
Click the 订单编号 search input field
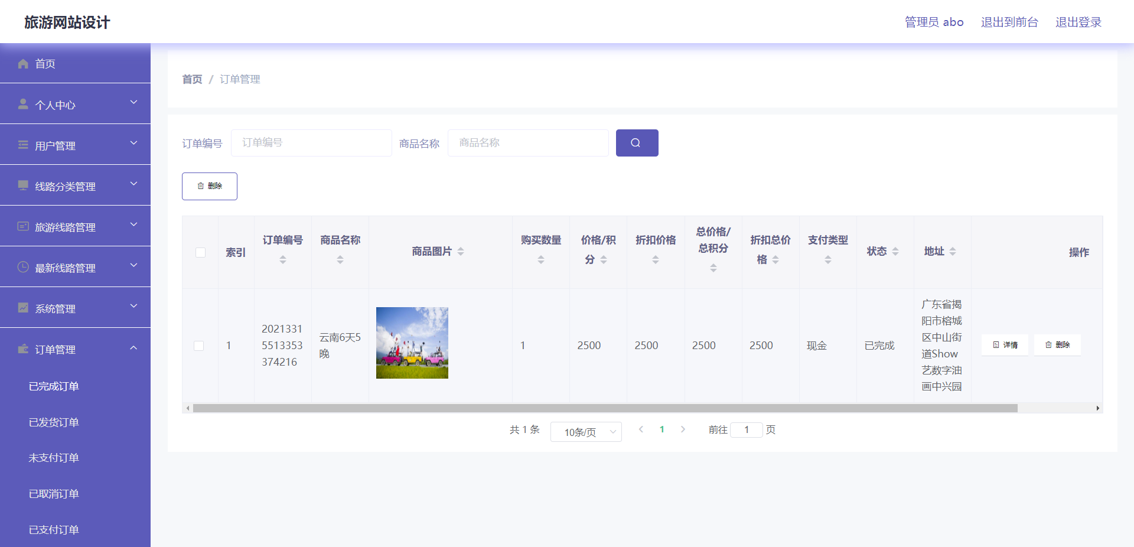pyautogui.click(x=311, y=143)
